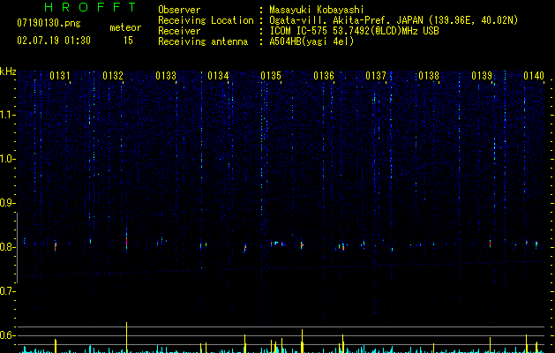Click observer name Masayuki Kobayashi

coord(317,10)
